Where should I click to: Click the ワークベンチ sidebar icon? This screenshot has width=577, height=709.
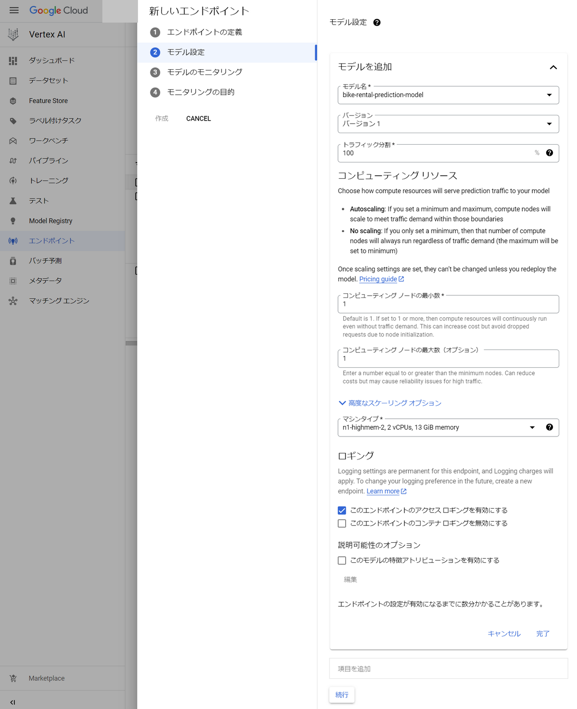(13, 141)
